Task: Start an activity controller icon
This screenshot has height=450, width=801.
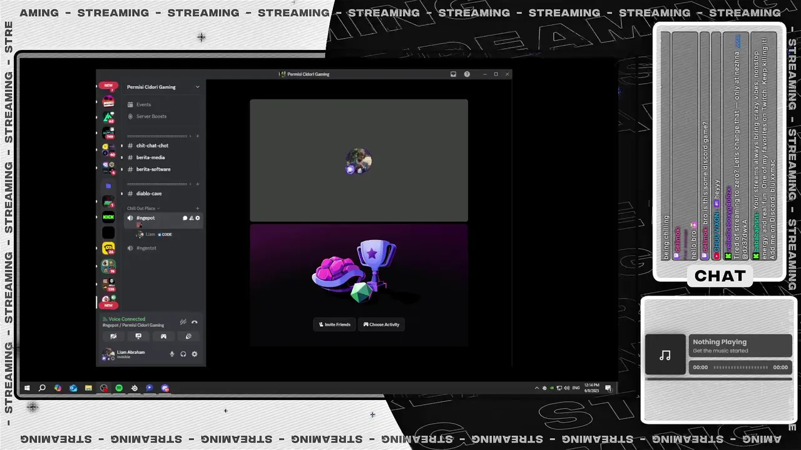Action: pos(163,336)
